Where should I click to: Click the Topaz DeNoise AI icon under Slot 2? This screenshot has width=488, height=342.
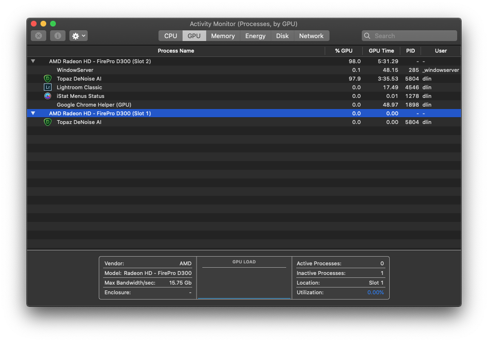pos(48,79)
